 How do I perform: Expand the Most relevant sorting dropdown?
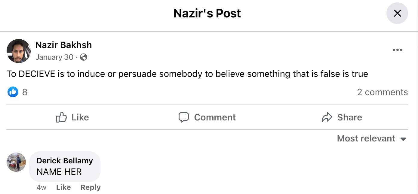click(366, 138)
